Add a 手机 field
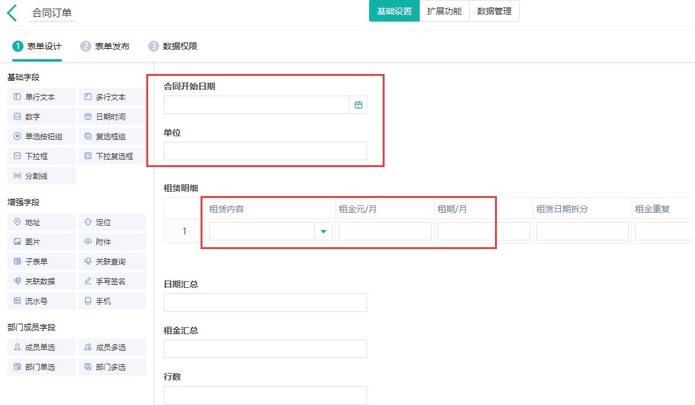695x405 pixels. point(112,301)
